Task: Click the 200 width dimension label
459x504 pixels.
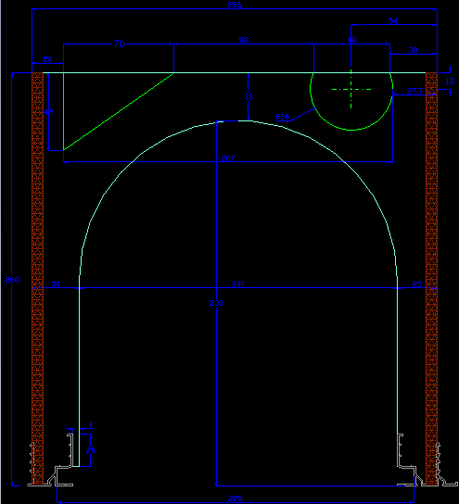Action: [x=238, y=284]
